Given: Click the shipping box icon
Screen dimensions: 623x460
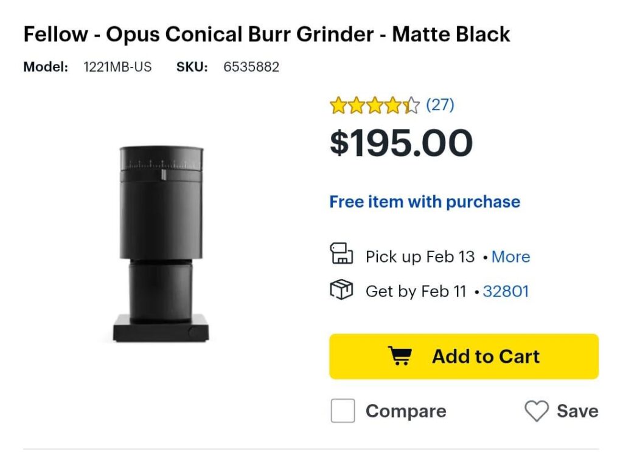Looking at the screenshot, I should 342,290.
